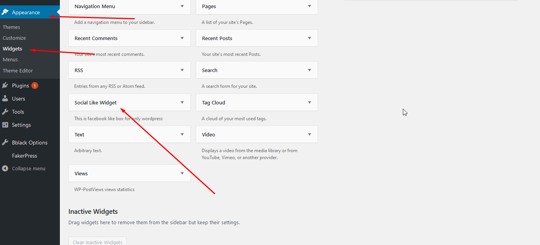The image size is (540, 245).
Task: Open the Themes submenu item
Action: tap(11, 27)
